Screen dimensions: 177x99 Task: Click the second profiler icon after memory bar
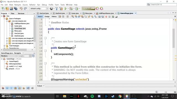click(101, 9)
